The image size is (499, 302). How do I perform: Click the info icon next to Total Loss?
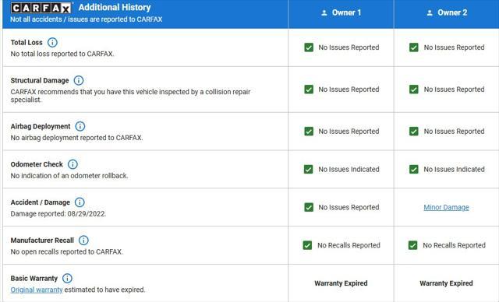pyautogui.click(x=52, y=43)
